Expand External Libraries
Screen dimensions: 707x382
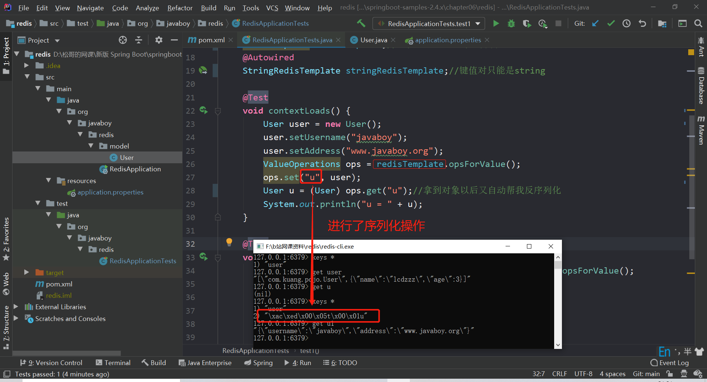point(16,307)
